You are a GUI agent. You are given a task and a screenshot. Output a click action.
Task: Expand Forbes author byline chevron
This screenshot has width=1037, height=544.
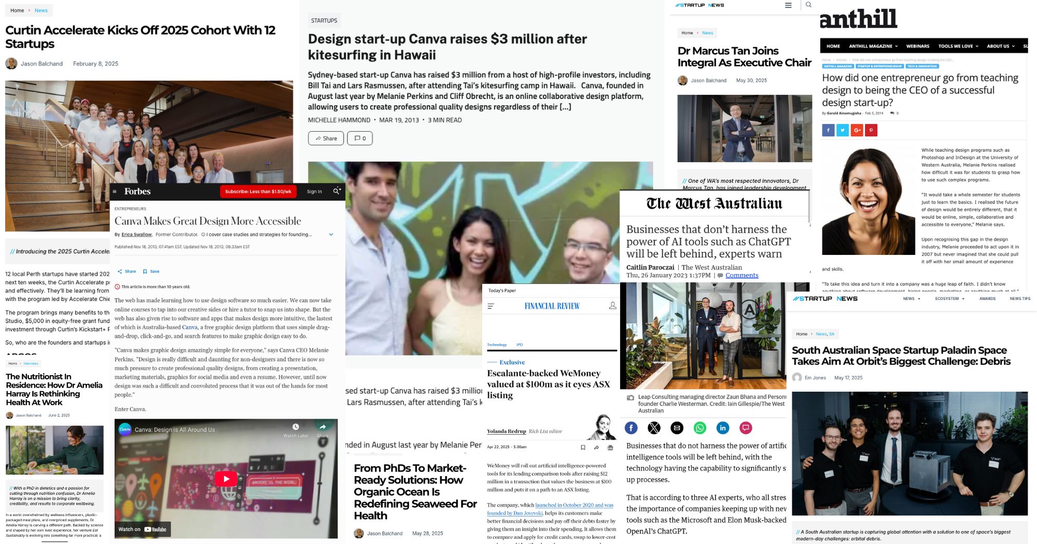tap(331, 235)
